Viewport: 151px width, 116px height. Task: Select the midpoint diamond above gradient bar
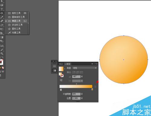click(76, 84)
